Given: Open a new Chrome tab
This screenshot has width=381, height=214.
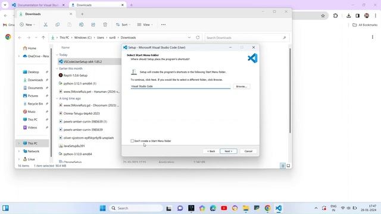Looking at the screenshot, I should [x=131, y=5].
